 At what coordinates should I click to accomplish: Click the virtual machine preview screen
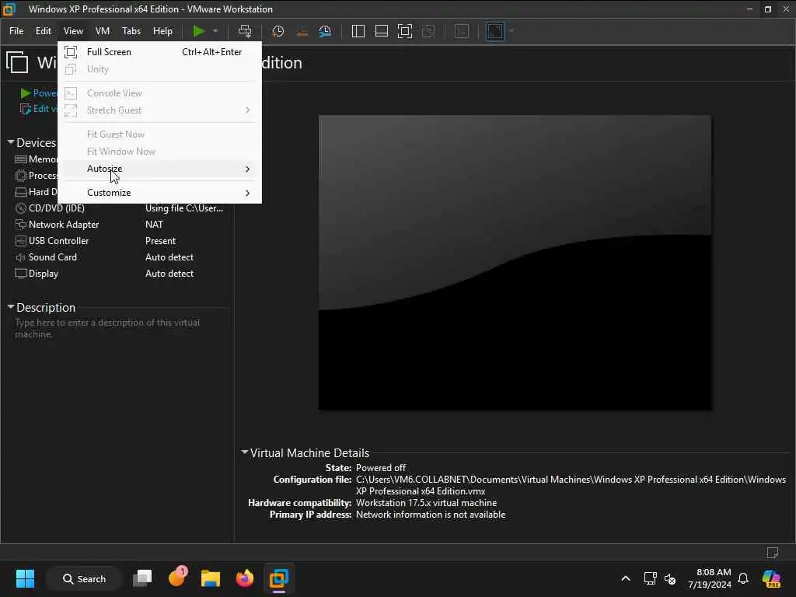[x=515, y=263]
